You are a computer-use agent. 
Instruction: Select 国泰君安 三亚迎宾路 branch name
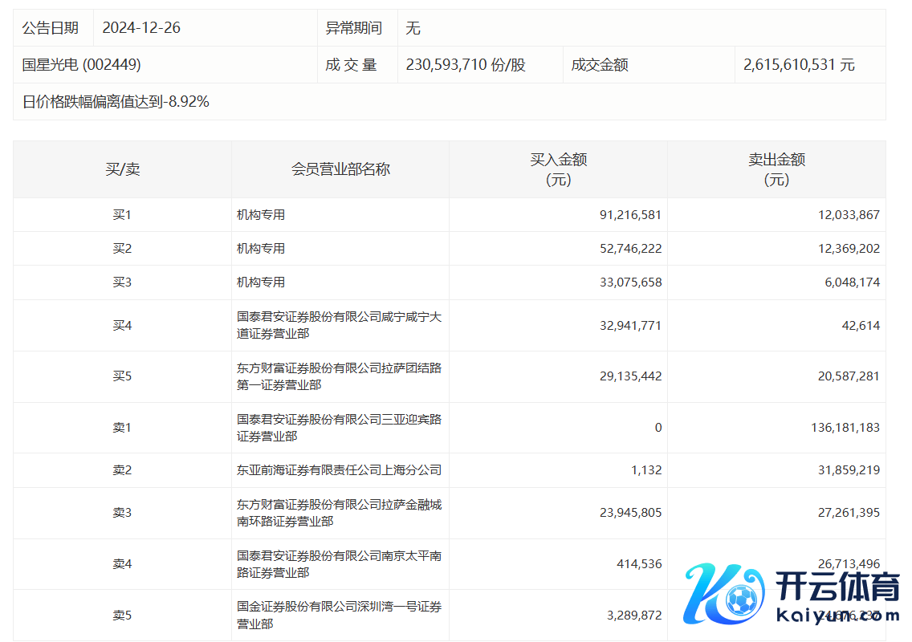pos(339,428)
